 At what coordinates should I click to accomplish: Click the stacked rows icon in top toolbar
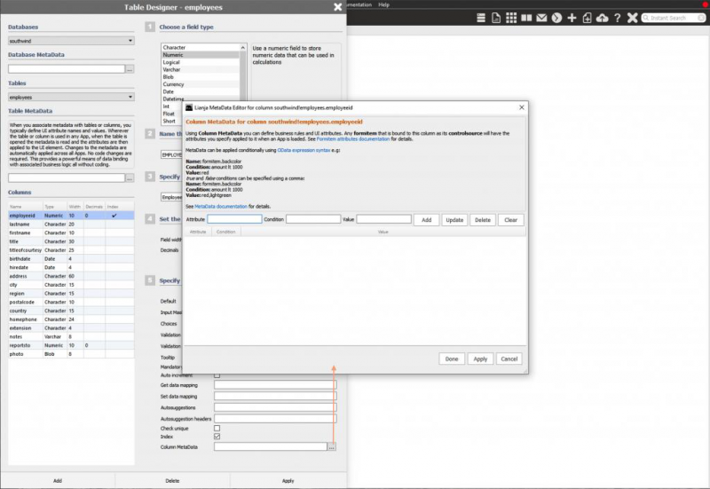coord(480,18)
